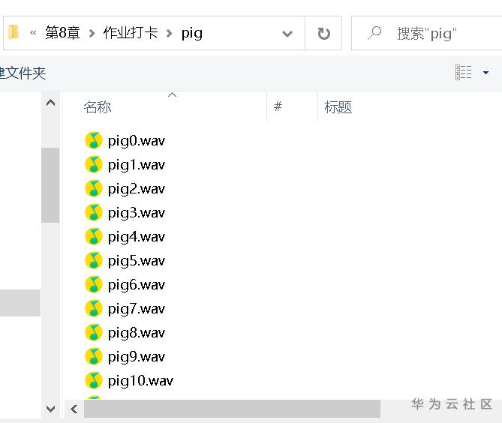Click the 标题 column header
This screenshot has height=423, width=502.
[x=338, y=107]
